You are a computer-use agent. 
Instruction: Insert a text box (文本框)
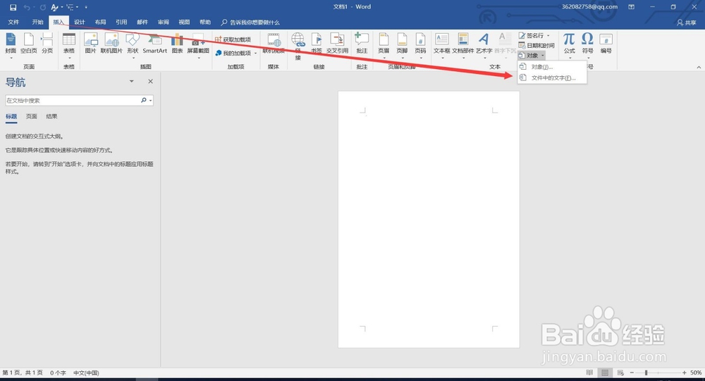tap(441, 44)
